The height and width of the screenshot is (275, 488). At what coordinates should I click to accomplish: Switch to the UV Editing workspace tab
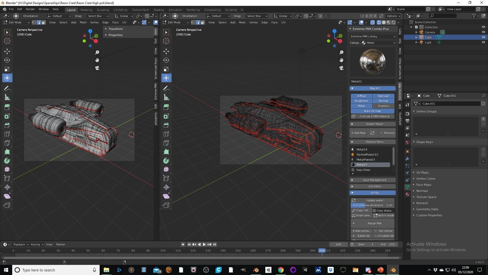click(x=120, y=10)
